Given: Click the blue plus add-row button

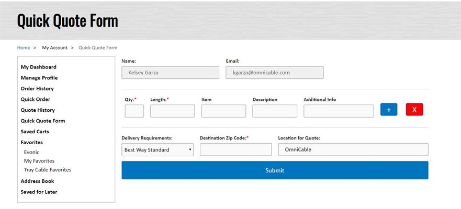Looking at the screenshot, I should (x=389, y=110).
